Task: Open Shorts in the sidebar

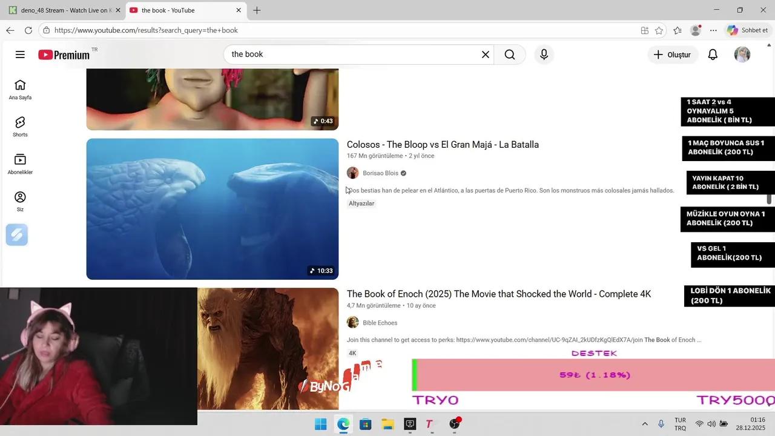Action: 20,127
